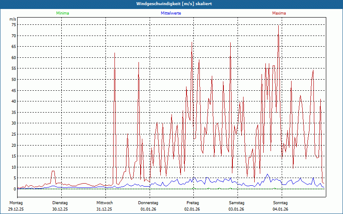The image size is (343, 214).
Task: Click the y-axis value 60
Action: pos(14,58)
